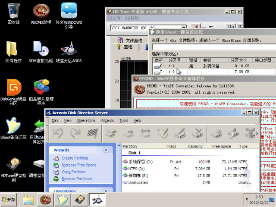Click the change label tag toolbar icon
The height and width of the screenshot is (207, 276).
[163, 133]
